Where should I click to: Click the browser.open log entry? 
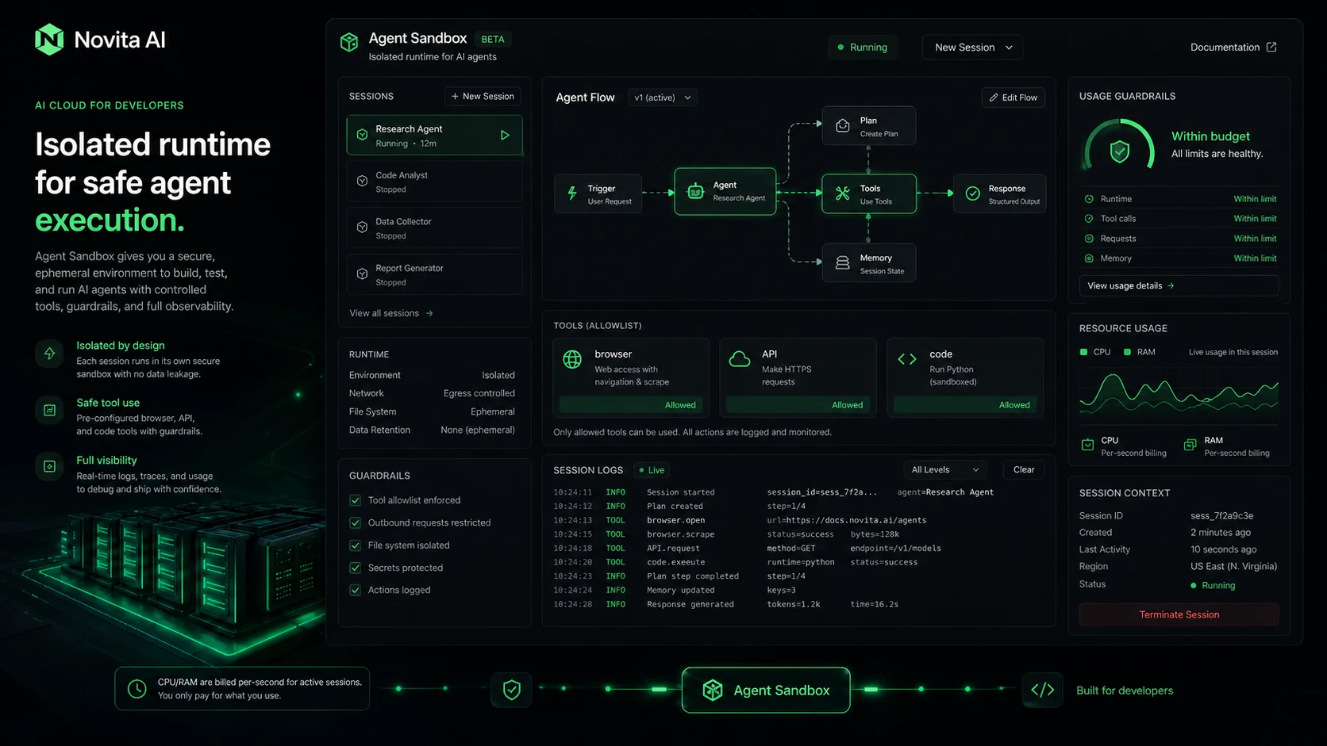740,520
